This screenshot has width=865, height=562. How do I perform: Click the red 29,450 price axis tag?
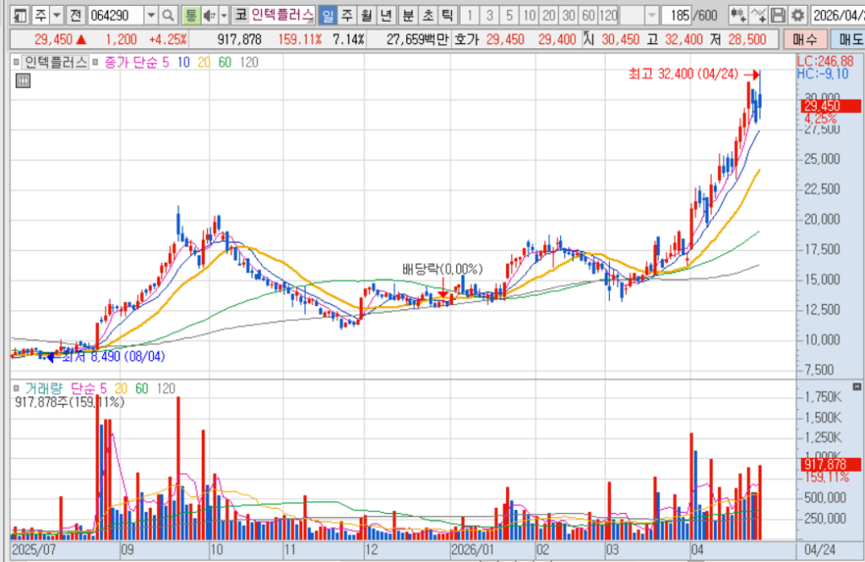point(830,106)
